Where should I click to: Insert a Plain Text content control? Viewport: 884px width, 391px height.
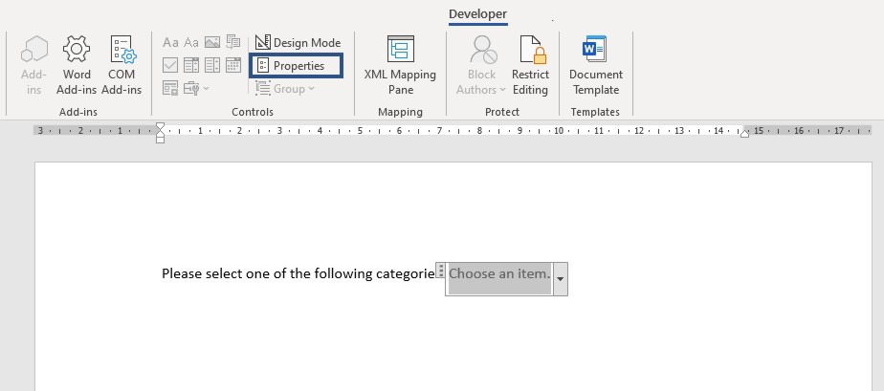(x=191, y=43)
